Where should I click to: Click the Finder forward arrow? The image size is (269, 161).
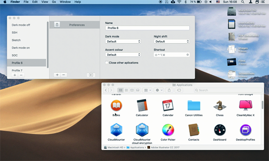(x=111, y=90)
